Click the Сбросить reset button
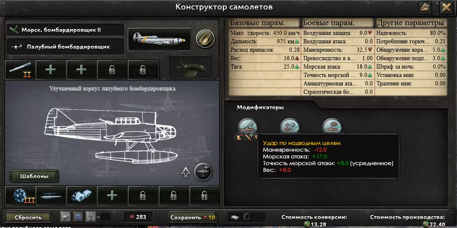 tap(28, 217)
